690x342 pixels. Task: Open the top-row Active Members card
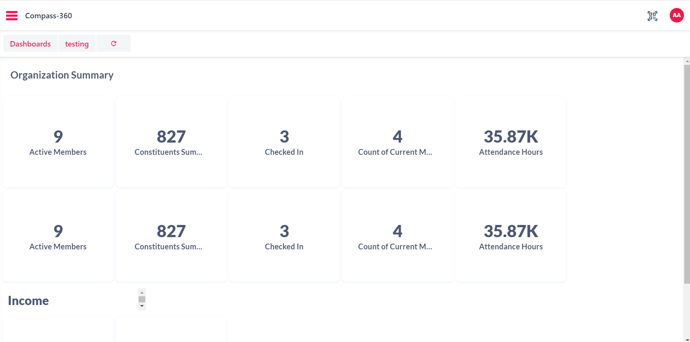58,142
